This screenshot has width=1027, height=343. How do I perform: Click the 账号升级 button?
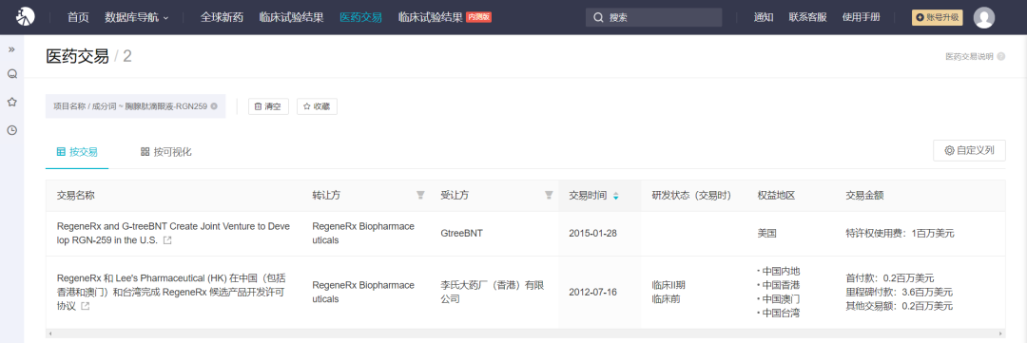(938, 18)
